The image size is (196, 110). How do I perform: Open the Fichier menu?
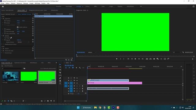[2, 3]
